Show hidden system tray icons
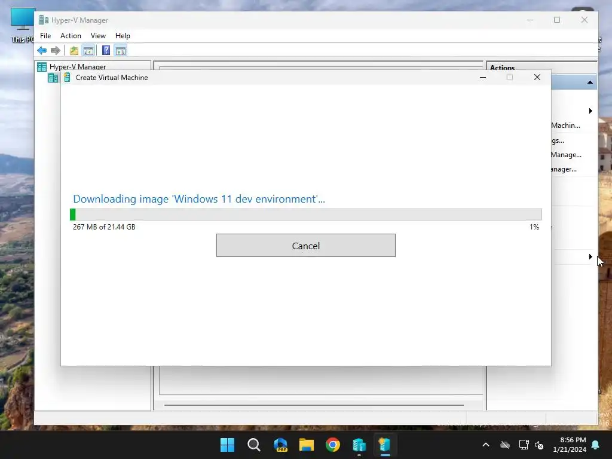 pyautogui.click(x=486, y=445)
